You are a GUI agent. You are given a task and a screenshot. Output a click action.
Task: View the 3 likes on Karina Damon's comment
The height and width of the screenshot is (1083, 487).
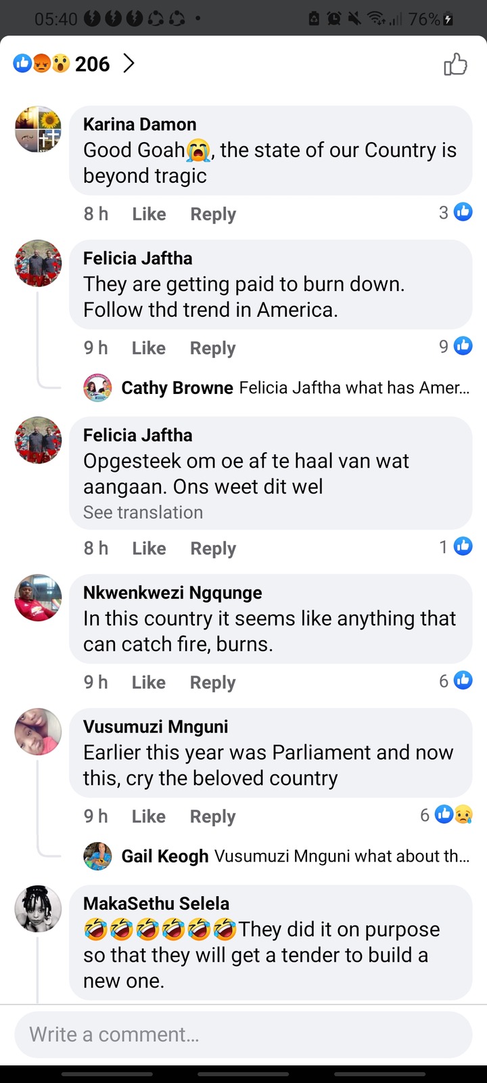click(x=455, y=212)
